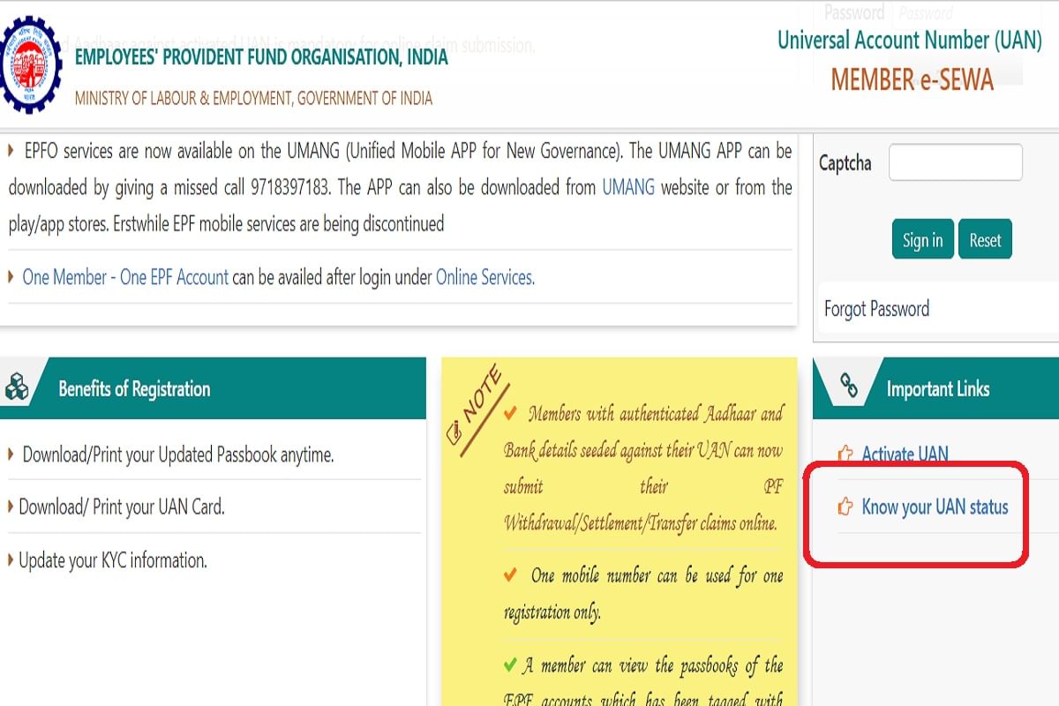Click the chain-link icon in Important Links header
Viewport: 1059px width, 706px height.
pos(849,387)
